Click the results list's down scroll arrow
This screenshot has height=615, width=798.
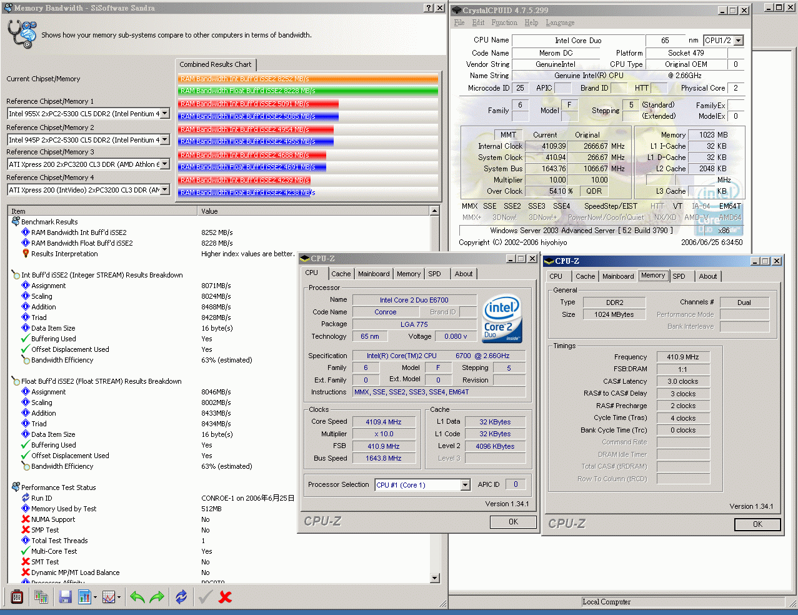(435, 578)
